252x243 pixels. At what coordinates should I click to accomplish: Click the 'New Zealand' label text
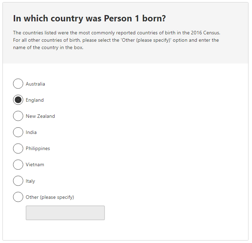click(40, 116)
